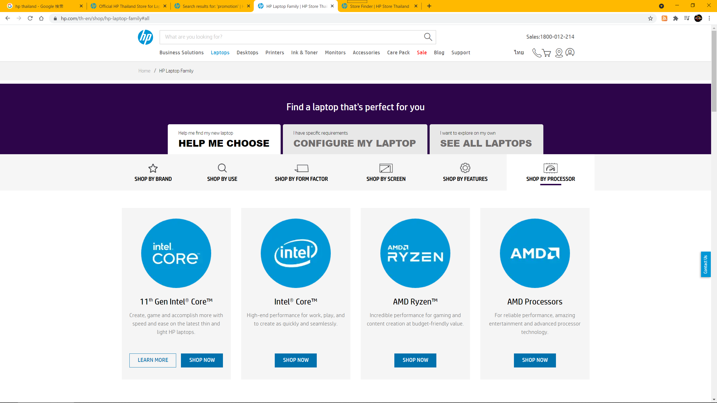This screenshot has height=403, width=717.
Task: Open the user account icon
Action: click(570, 52)
